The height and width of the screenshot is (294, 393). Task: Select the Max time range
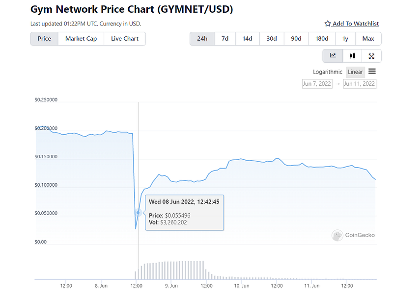click(368, 39)
